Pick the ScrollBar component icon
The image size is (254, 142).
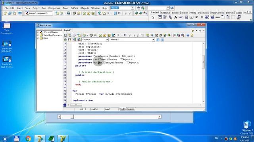click(217, 17)
